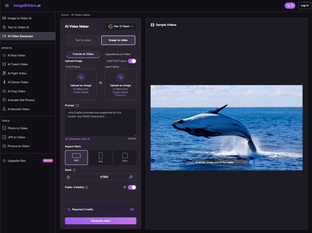Screen dimensions: 312x233
Task: Click the seed refresh icon
Action: coord(131,177)
